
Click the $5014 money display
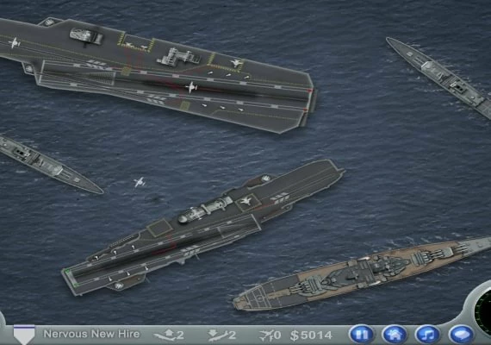pyautogui.click(x=311, y=336)
